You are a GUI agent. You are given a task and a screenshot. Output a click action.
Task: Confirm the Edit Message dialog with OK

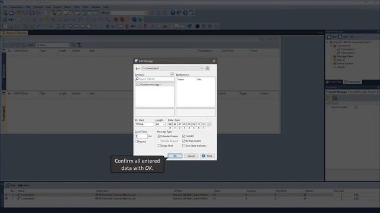(x=175, y=156)
